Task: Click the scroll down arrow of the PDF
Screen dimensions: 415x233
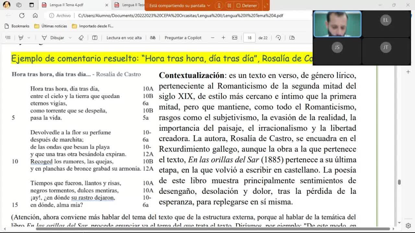Action: (399, 223)
